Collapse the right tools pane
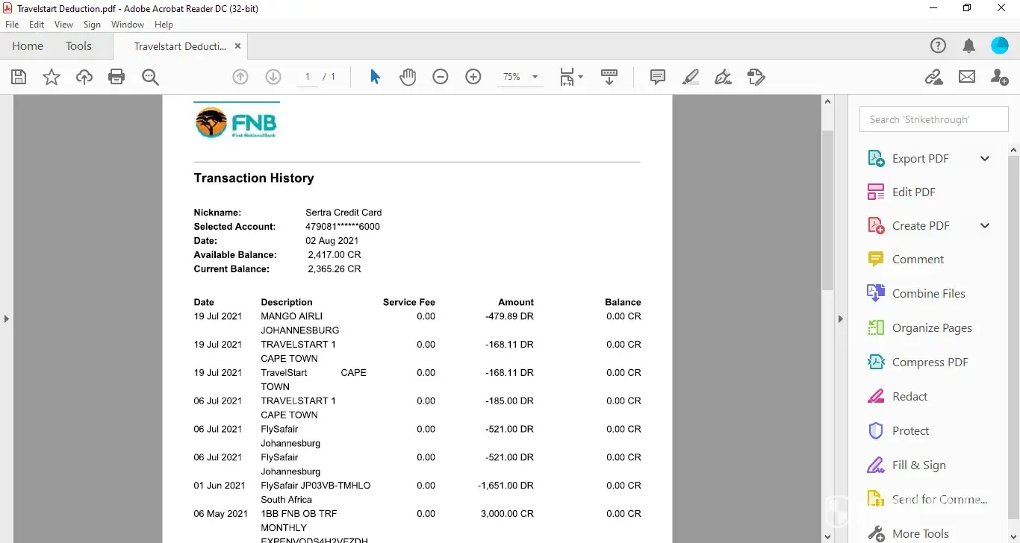1020x543 pixels. (840, 319)
